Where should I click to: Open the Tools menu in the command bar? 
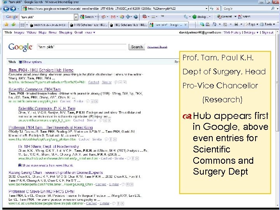(268, 24)
